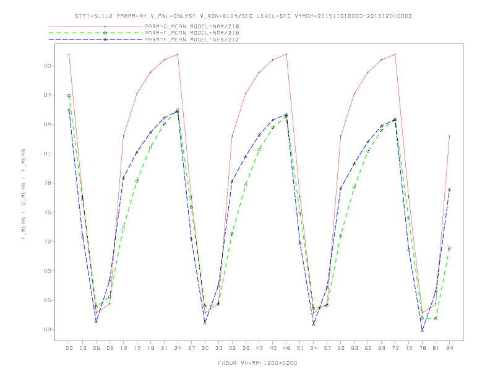Click the x-axis tick label 57
The image size is (490, 379).
[x=327, y=348]
